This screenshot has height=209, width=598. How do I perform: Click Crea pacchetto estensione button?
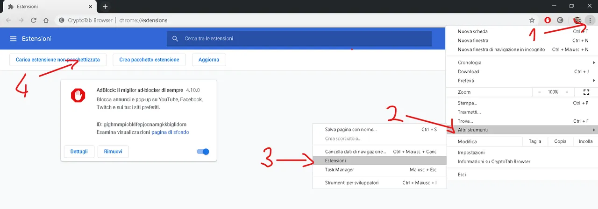pyautogui.click(x=149, y=60)
